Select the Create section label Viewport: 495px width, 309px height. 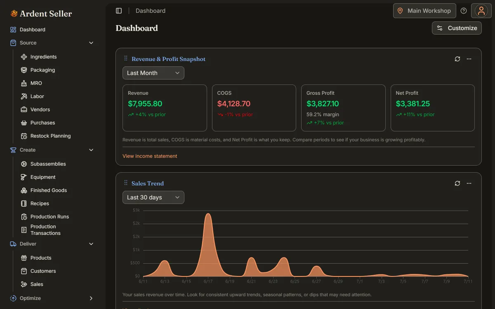coord(28,150)
